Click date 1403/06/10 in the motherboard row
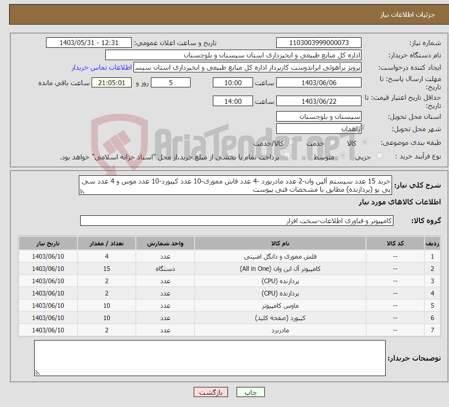Screen dimensions: 449x407 tap(48, 331)
